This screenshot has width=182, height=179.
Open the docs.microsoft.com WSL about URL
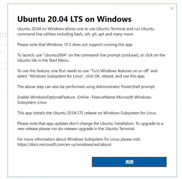(x=64, y=145)
